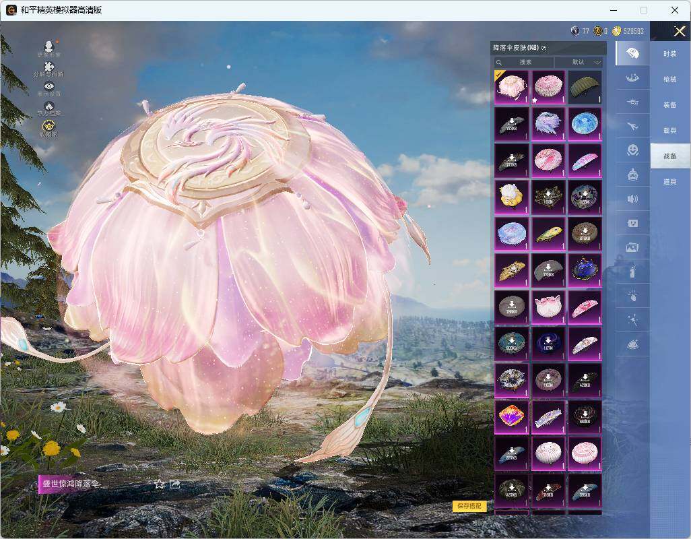
Task: Toggle favorite star for 盛世惊鸿降落伞
Action: [160, 484]
